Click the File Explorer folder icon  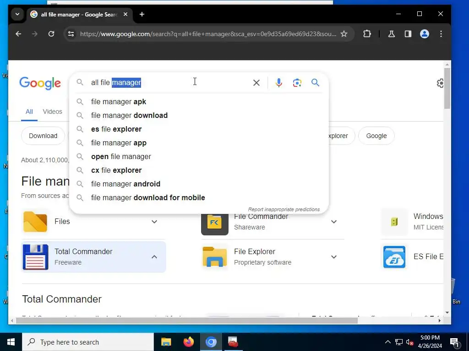pyautogui.click(x=215, y=257)
